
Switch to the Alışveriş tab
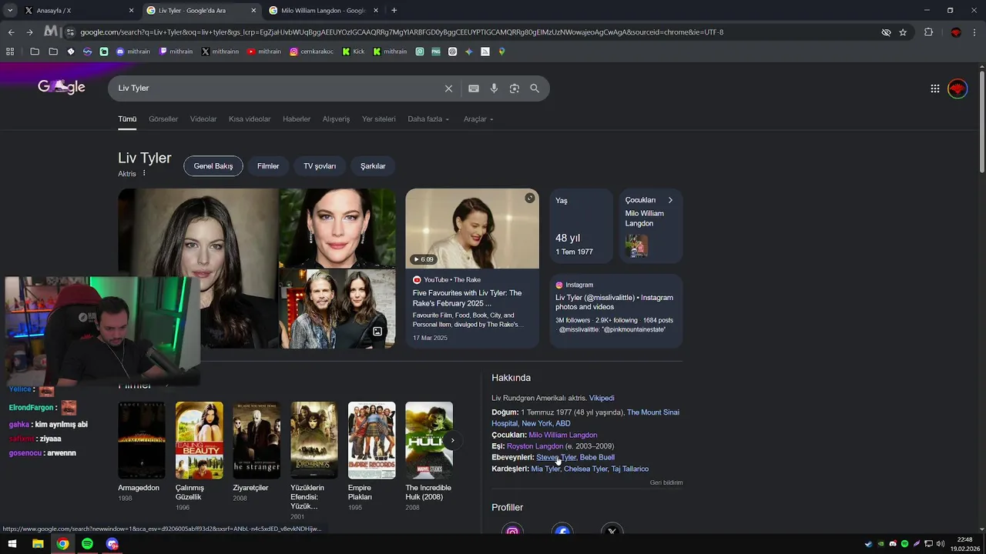(336, 119)
